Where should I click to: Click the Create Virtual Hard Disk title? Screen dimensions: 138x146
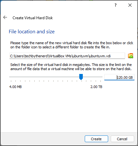tap(33, 18)
